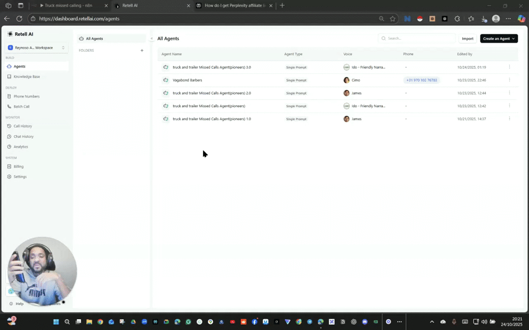Open the taskbar clock and date
The width and height of the screenshot is (529, 330).
click(x=511, y=322)
